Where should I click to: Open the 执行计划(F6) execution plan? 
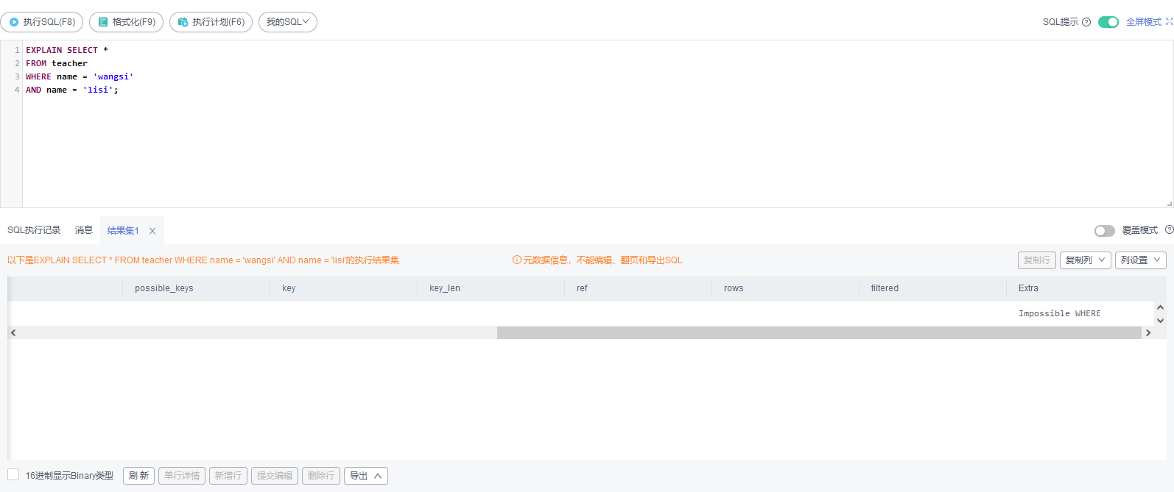pos(211,22)
